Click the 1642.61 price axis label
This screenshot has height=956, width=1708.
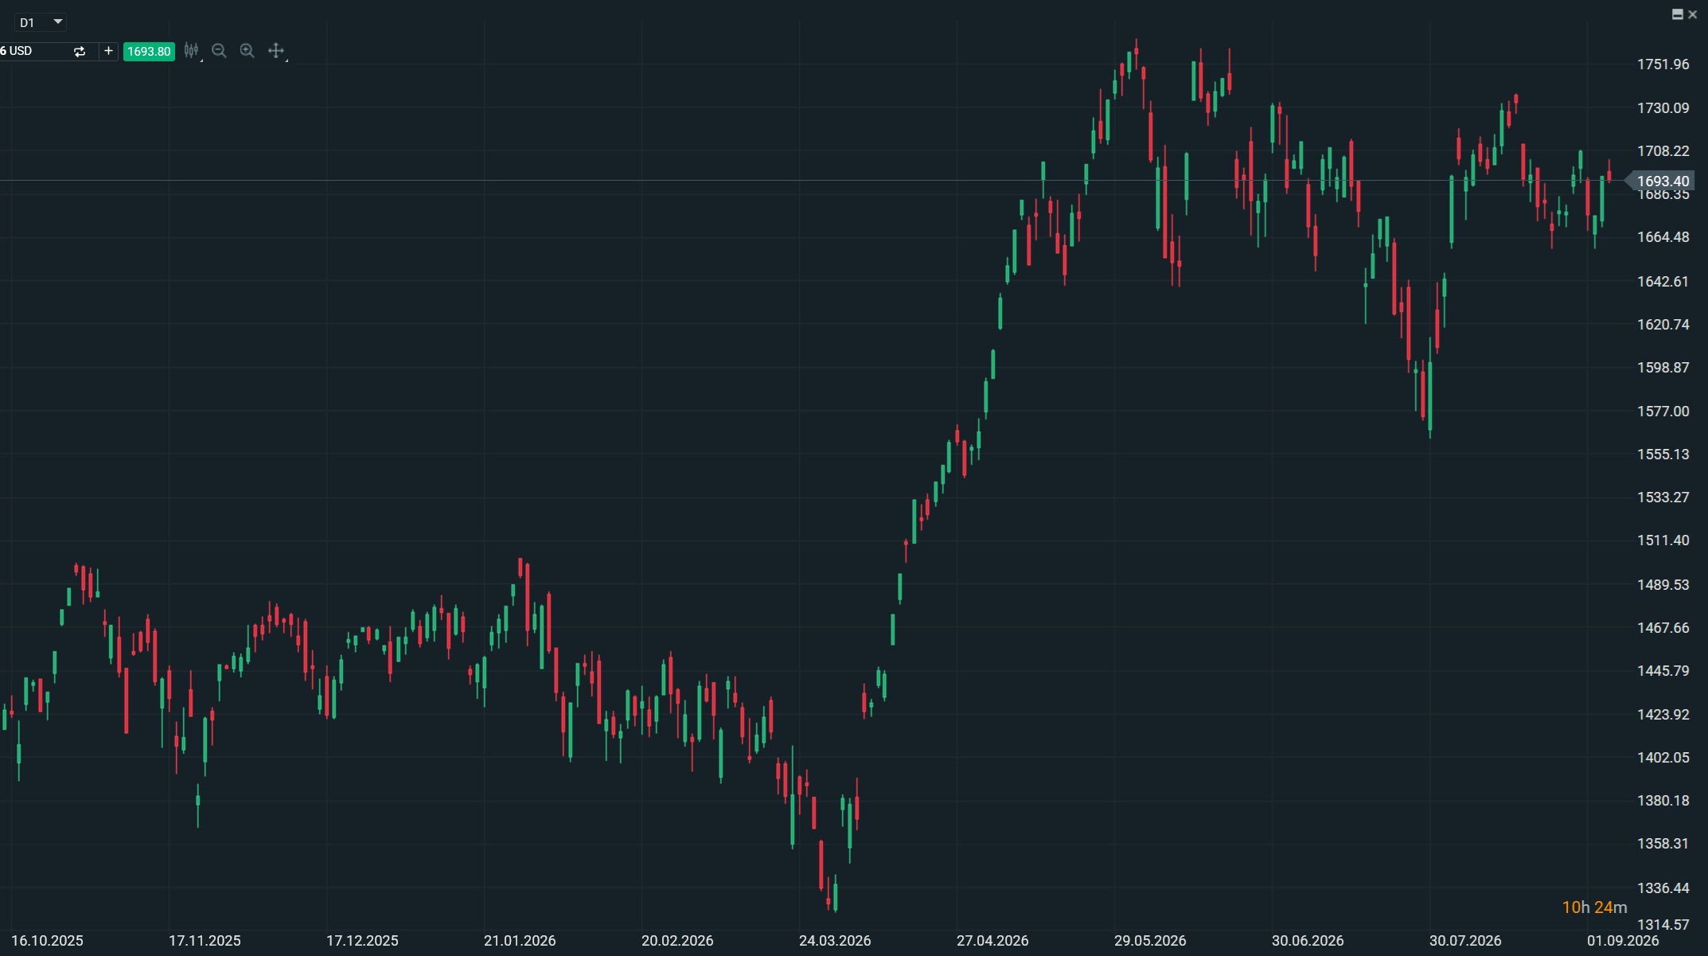click(x=1663, y=282)
